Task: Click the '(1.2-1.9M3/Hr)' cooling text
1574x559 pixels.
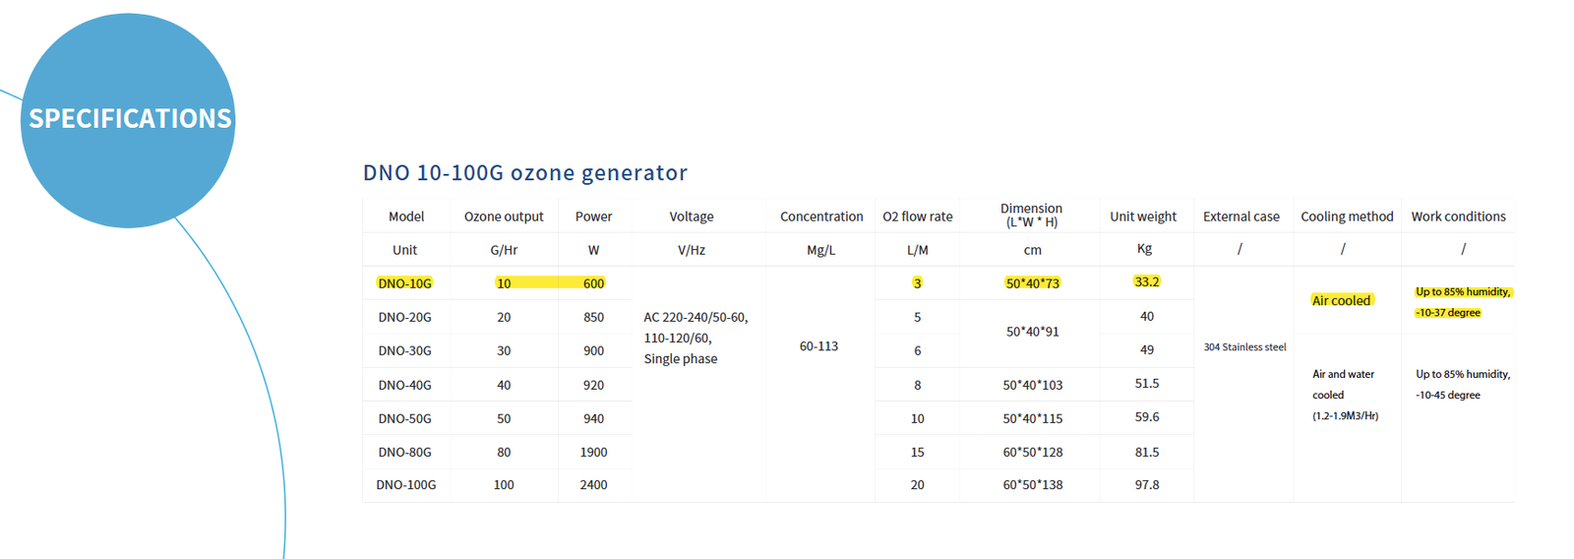Action: point(1345,416)
